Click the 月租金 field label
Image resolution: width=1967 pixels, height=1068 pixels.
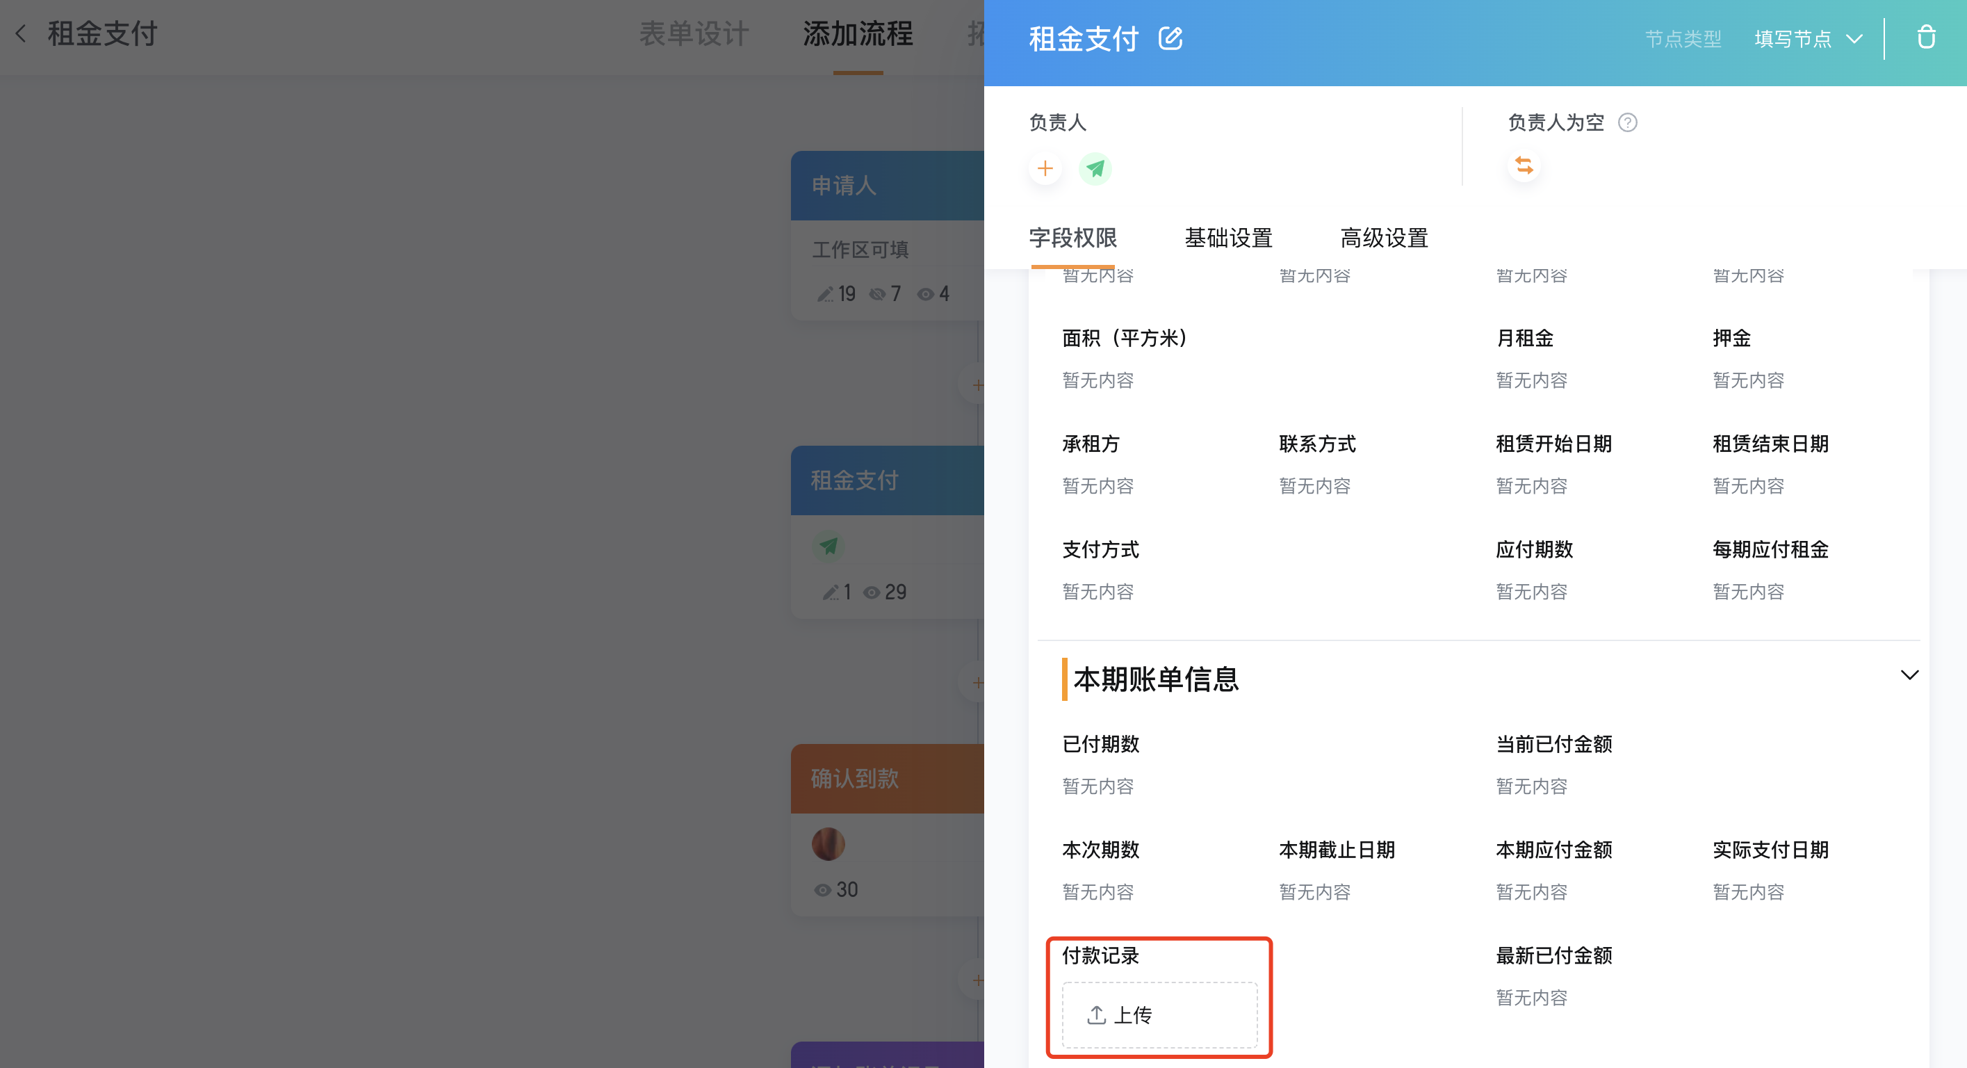click(1525, 338)
